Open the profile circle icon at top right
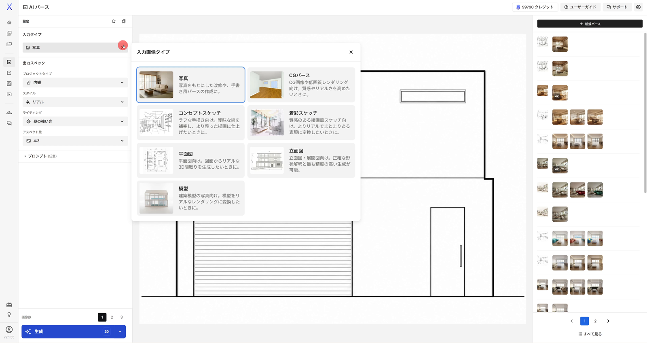Image resolution: width=647 pixels, height=343 pixels. pos(638,7)
